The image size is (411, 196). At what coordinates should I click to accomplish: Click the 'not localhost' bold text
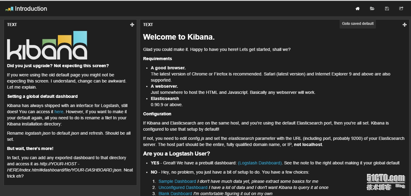click(308, 144)
